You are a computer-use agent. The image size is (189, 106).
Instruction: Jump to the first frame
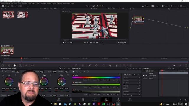84,42
